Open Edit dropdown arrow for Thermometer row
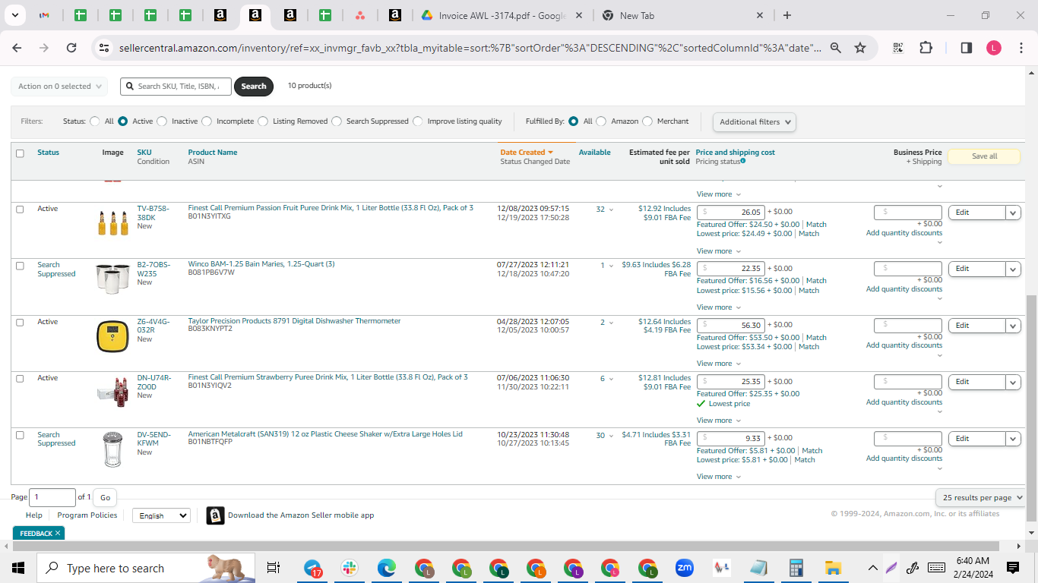The width and height of the screenshot is (1038, 583). (1013, 326)
